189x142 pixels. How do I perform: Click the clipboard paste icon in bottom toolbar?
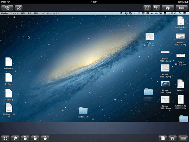click(163, 138)
